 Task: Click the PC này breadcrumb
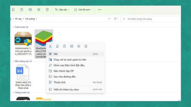18,19
